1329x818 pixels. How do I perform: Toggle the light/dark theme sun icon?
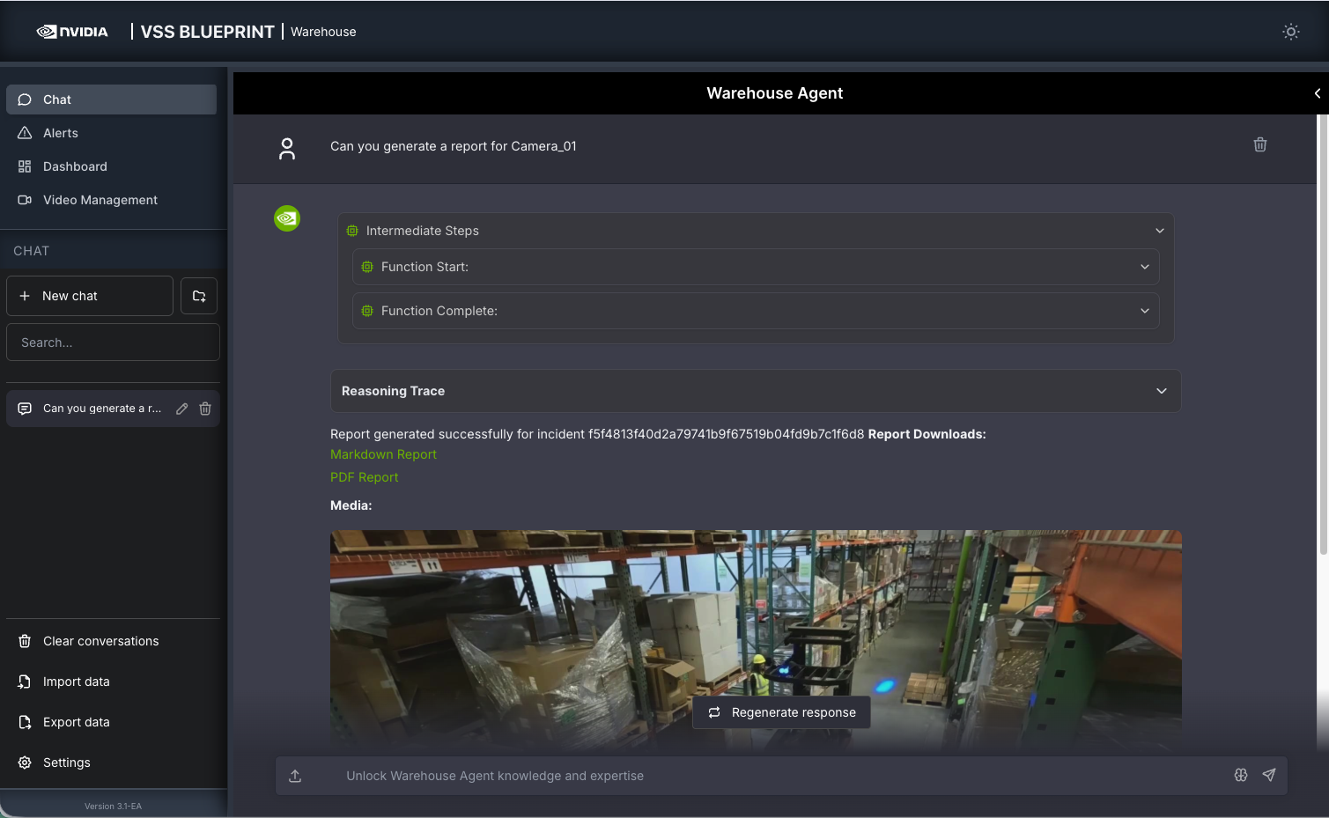pos(1290,32)
